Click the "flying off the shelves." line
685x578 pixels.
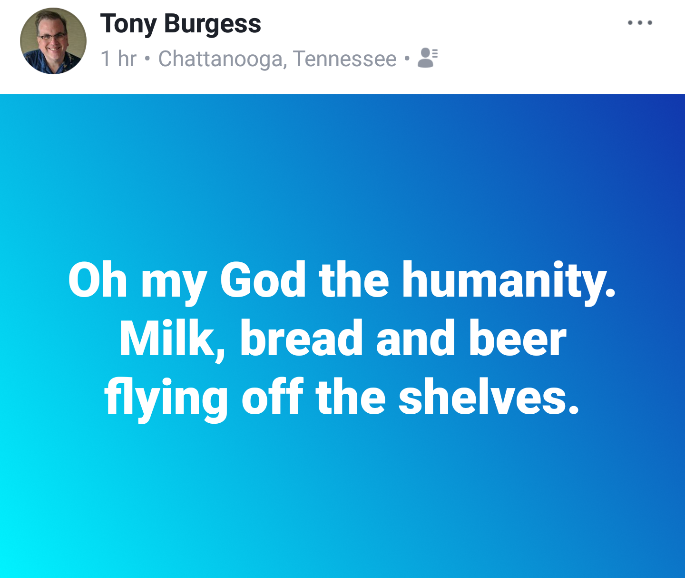click(342, 397)
